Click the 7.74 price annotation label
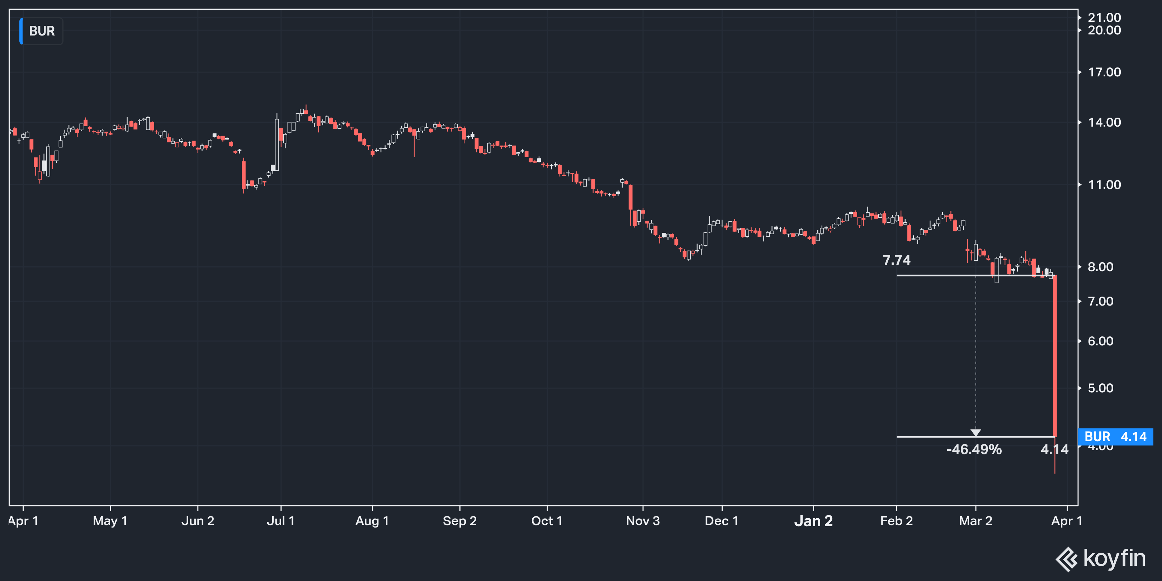 point(896,260)
